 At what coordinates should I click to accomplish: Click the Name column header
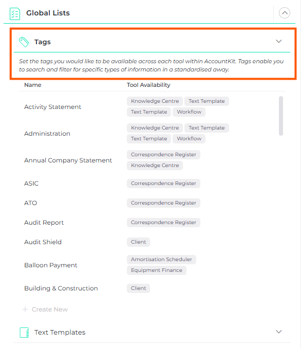pyautogui.click(x=32, y=85)
